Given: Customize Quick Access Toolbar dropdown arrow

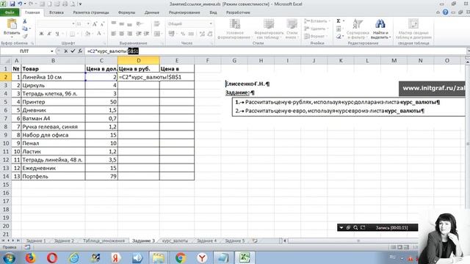Looking at the screenshot, I should 80,4.
